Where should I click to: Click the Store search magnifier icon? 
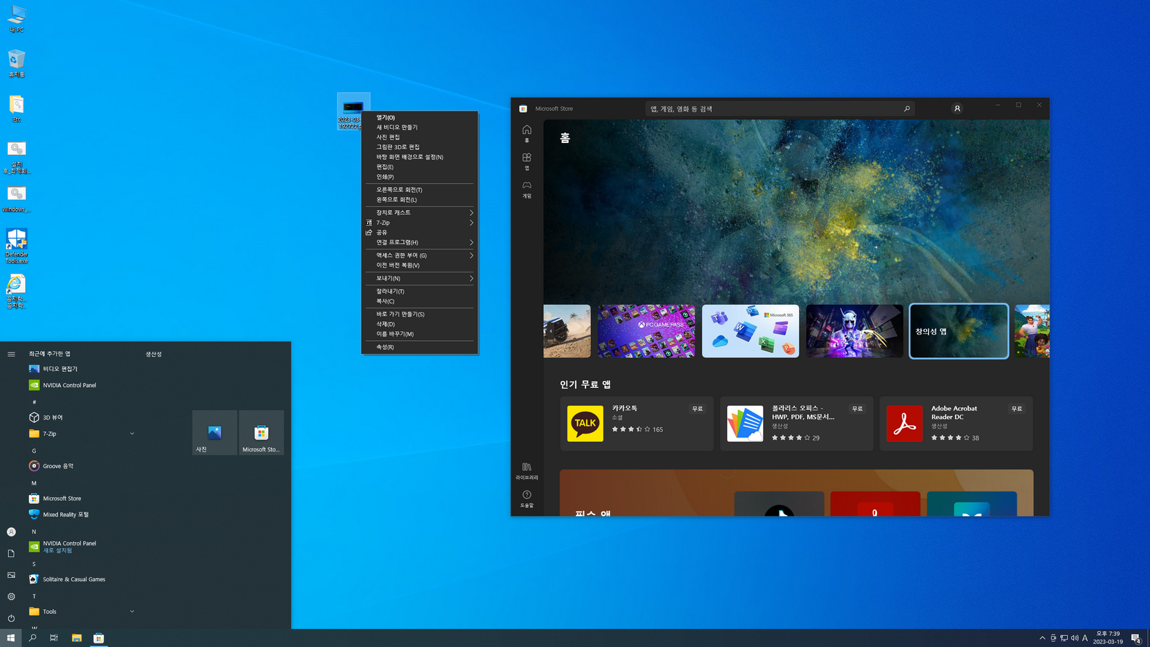tap(907, 109)
